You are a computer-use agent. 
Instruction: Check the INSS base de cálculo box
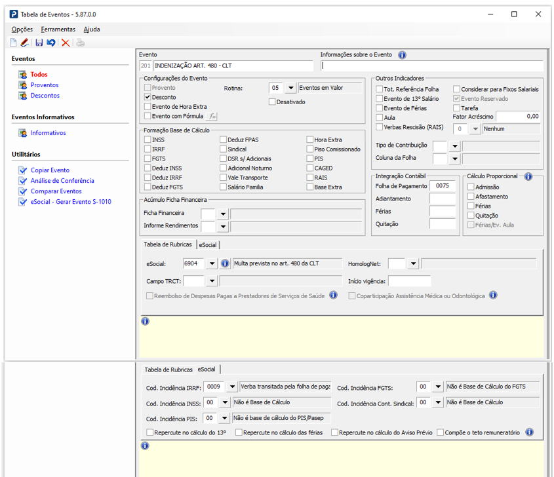click(x=148, y=140)
